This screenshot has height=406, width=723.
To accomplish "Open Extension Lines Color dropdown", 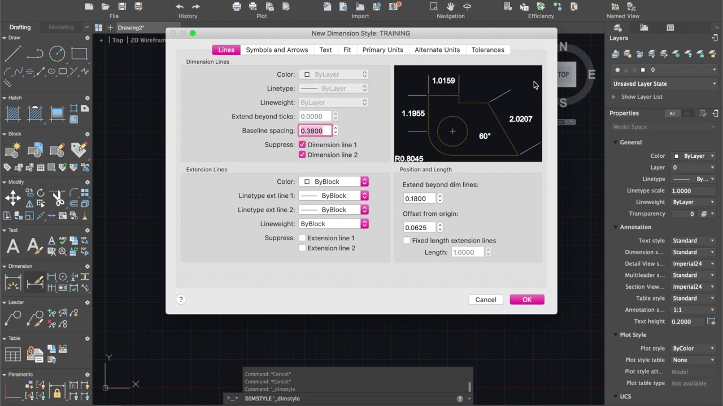I will click(x=333, y=182).
